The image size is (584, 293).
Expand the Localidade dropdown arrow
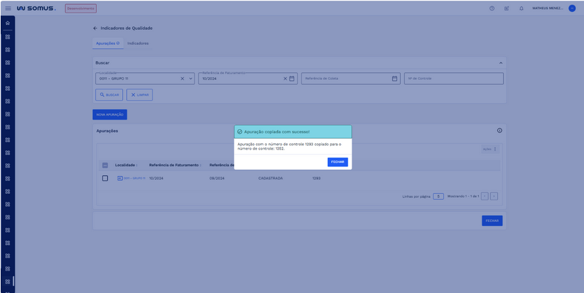click(x=190, y=78)
